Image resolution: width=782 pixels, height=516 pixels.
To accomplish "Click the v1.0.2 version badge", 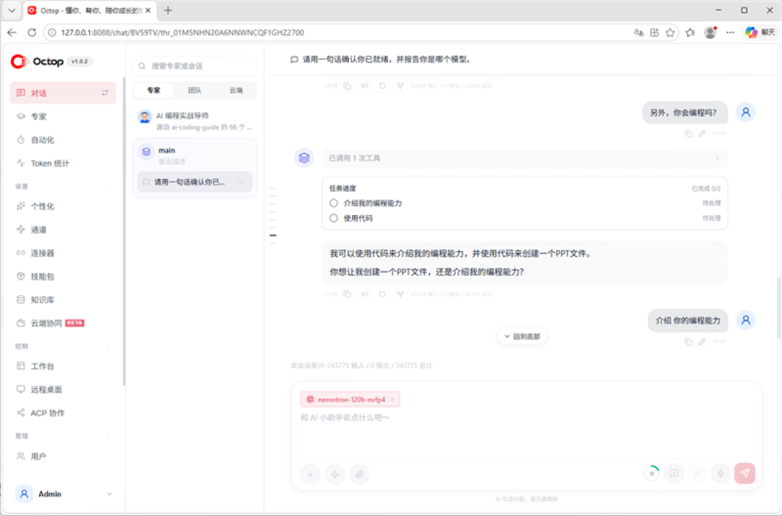I will pyautogui.click(x=80, y=62).
